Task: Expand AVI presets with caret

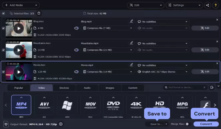Action: tap(44, 98)
